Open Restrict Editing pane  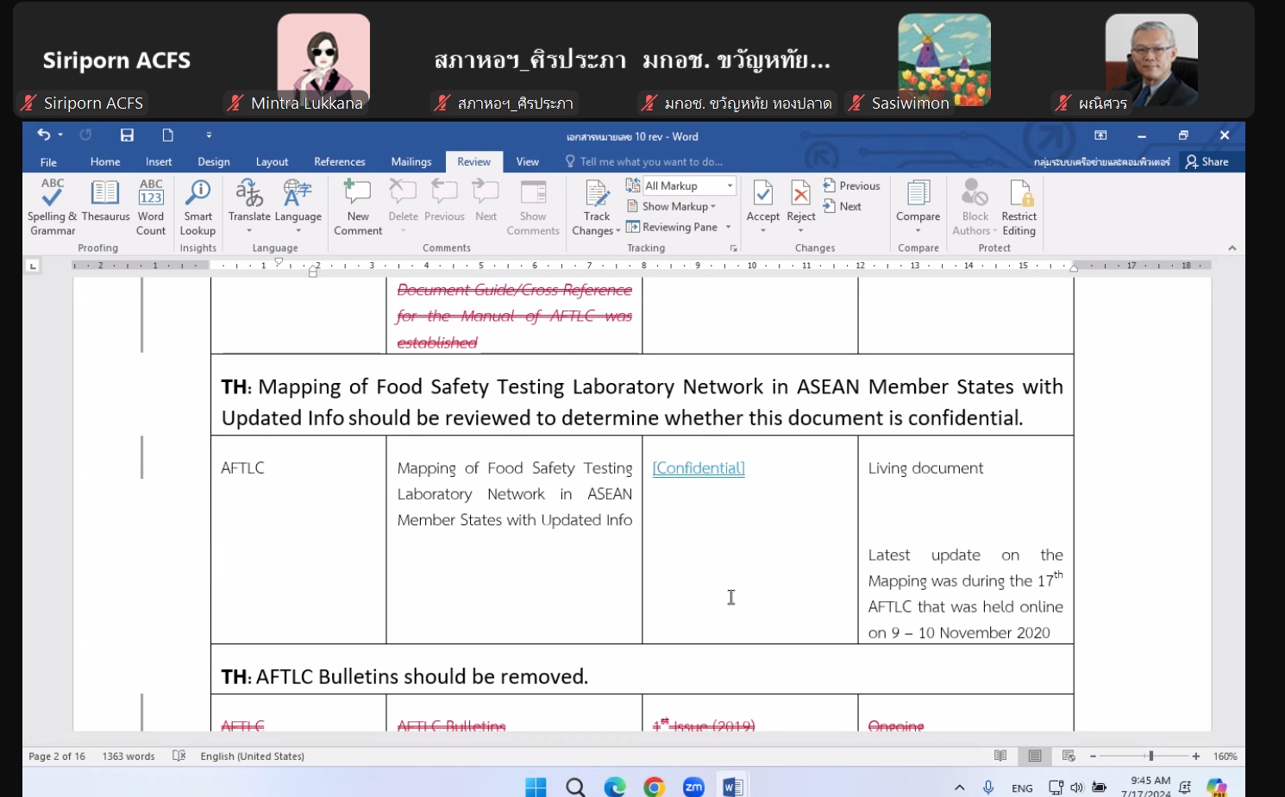coord(1019,205)
